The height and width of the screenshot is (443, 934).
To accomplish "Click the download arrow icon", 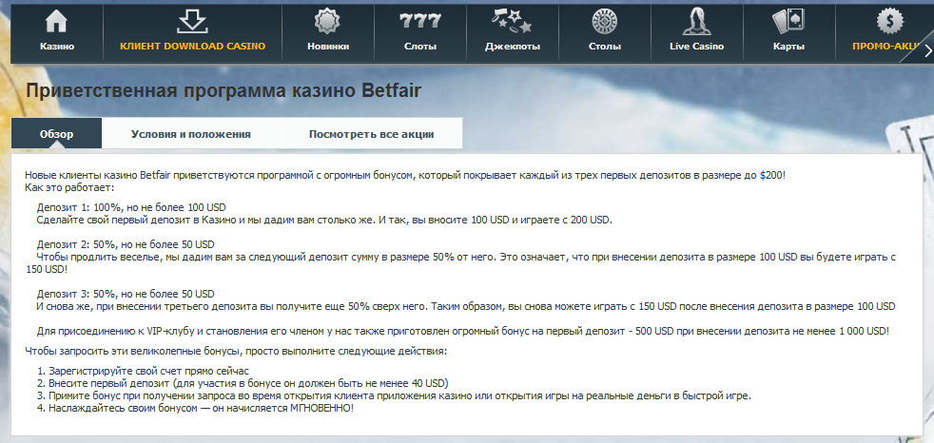I will (x=192, y=22).
